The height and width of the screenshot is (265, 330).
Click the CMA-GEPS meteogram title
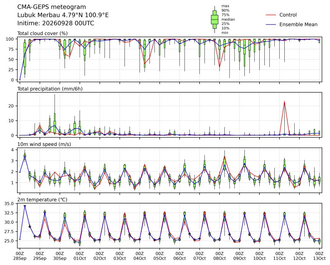click(x=51, y=7)
